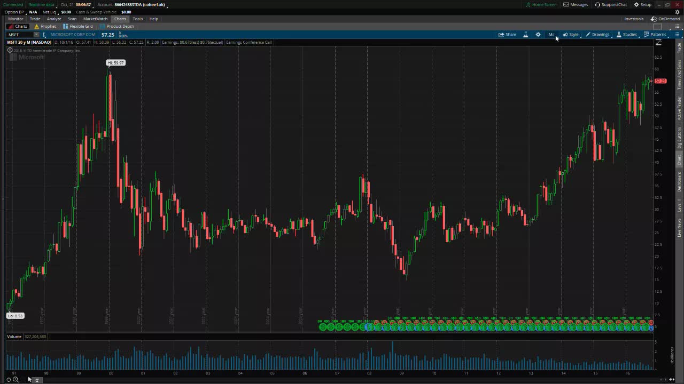Open the Flexible Grid sub-tab
684x384 pixels.
point(78,26)
